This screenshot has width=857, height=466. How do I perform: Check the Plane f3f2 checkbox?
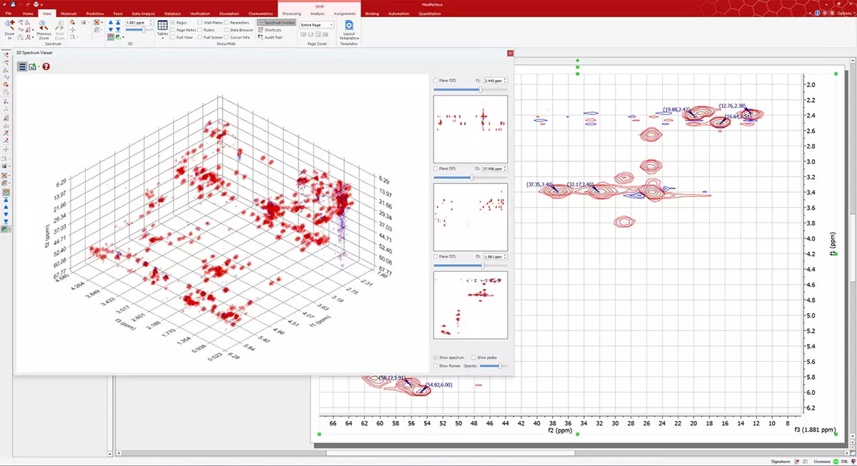[x=436, y=81]
